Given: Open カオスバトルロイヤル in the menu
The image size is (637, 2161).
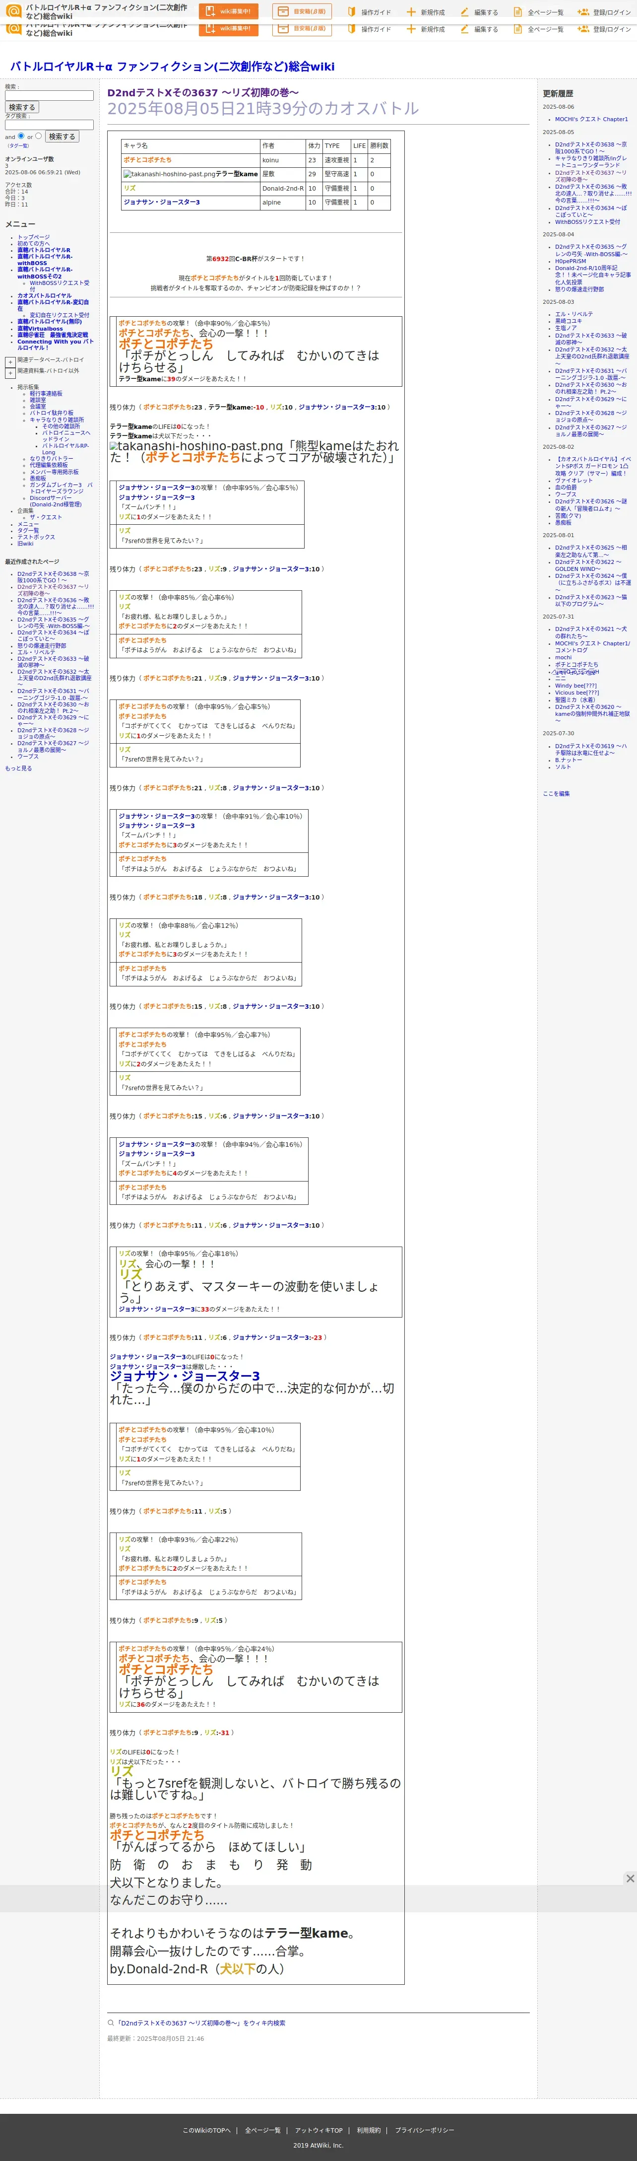Looking at the screenshot, I should point(45,295).
